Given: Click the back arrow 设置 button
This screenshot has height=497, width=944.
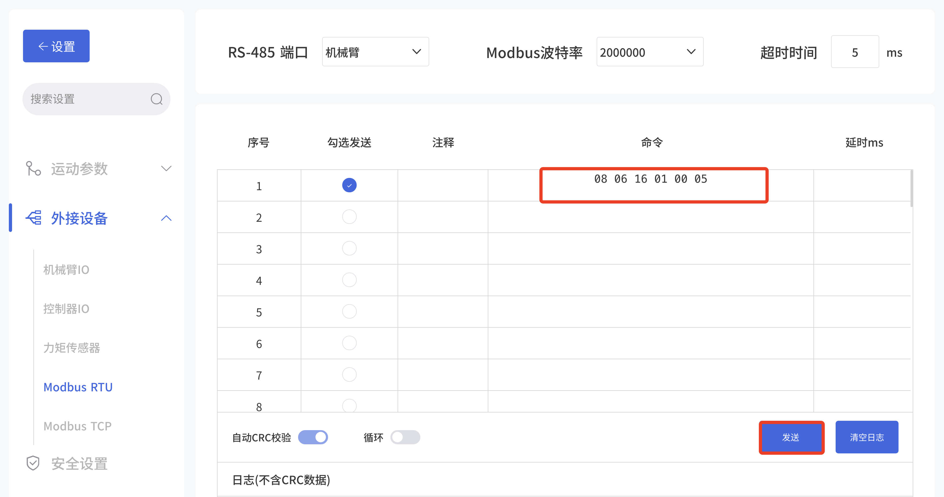Looking at the screenshot, I should [x=56, y=46].
